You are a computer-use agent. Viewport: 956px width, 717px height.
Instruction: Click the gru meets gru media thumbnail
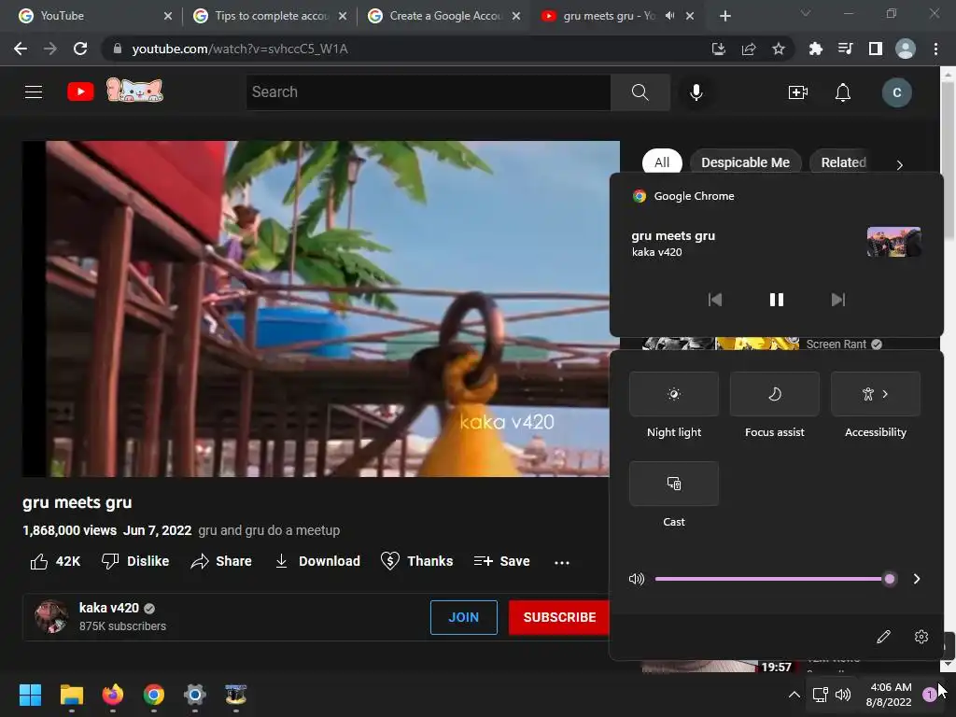coord(893,242)
